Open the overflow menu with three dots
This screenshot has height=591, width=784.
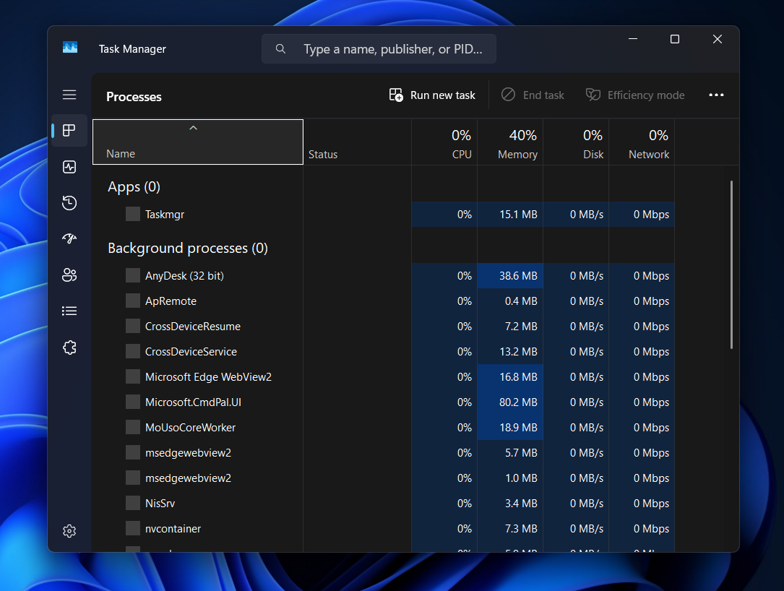(716, 95)
